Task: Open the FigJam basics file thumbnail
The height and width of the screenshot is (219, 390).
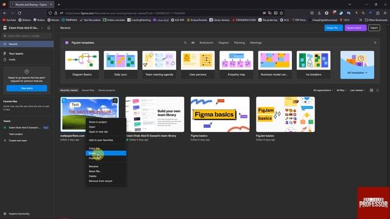Action: tap(285, 114)
